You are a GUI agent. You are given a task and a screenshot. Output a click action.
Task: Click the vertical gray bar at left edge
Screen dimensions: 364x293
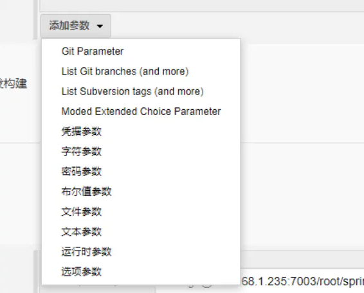35,20
